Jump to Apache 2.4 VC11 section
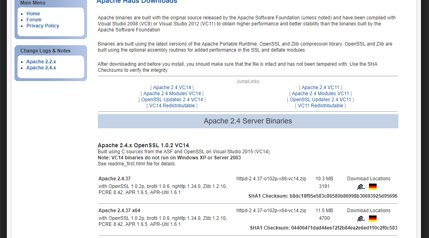This screenshot has width=429, height=238. coord(320,88)
